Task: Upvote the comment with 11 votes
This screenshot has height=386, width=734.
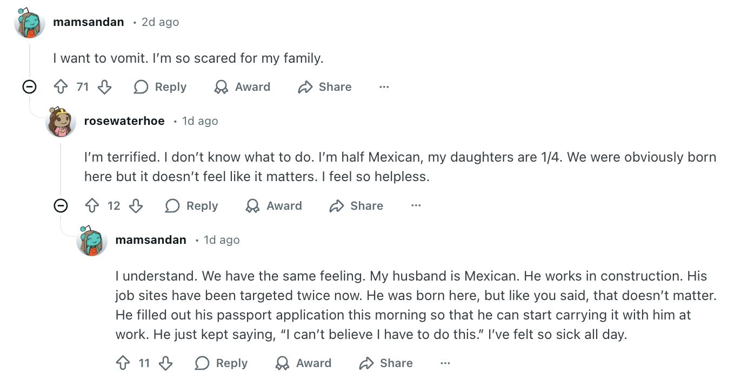Action: pos(123,363)
